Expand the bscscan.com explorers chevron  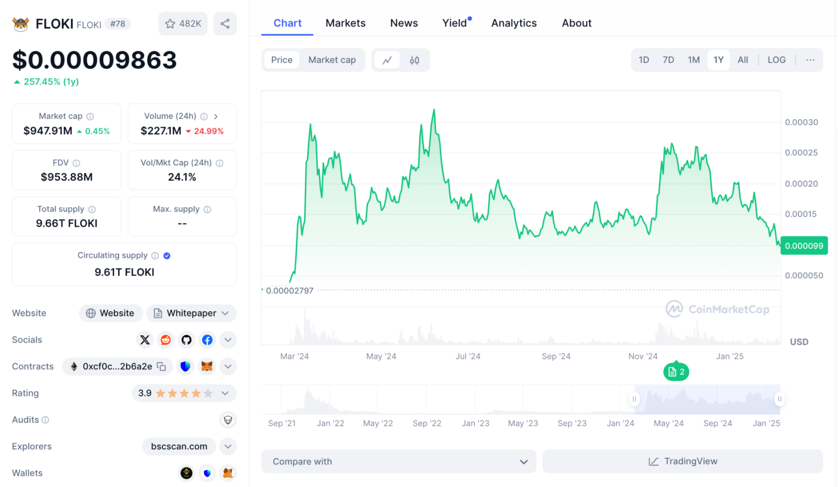point(228,447)
